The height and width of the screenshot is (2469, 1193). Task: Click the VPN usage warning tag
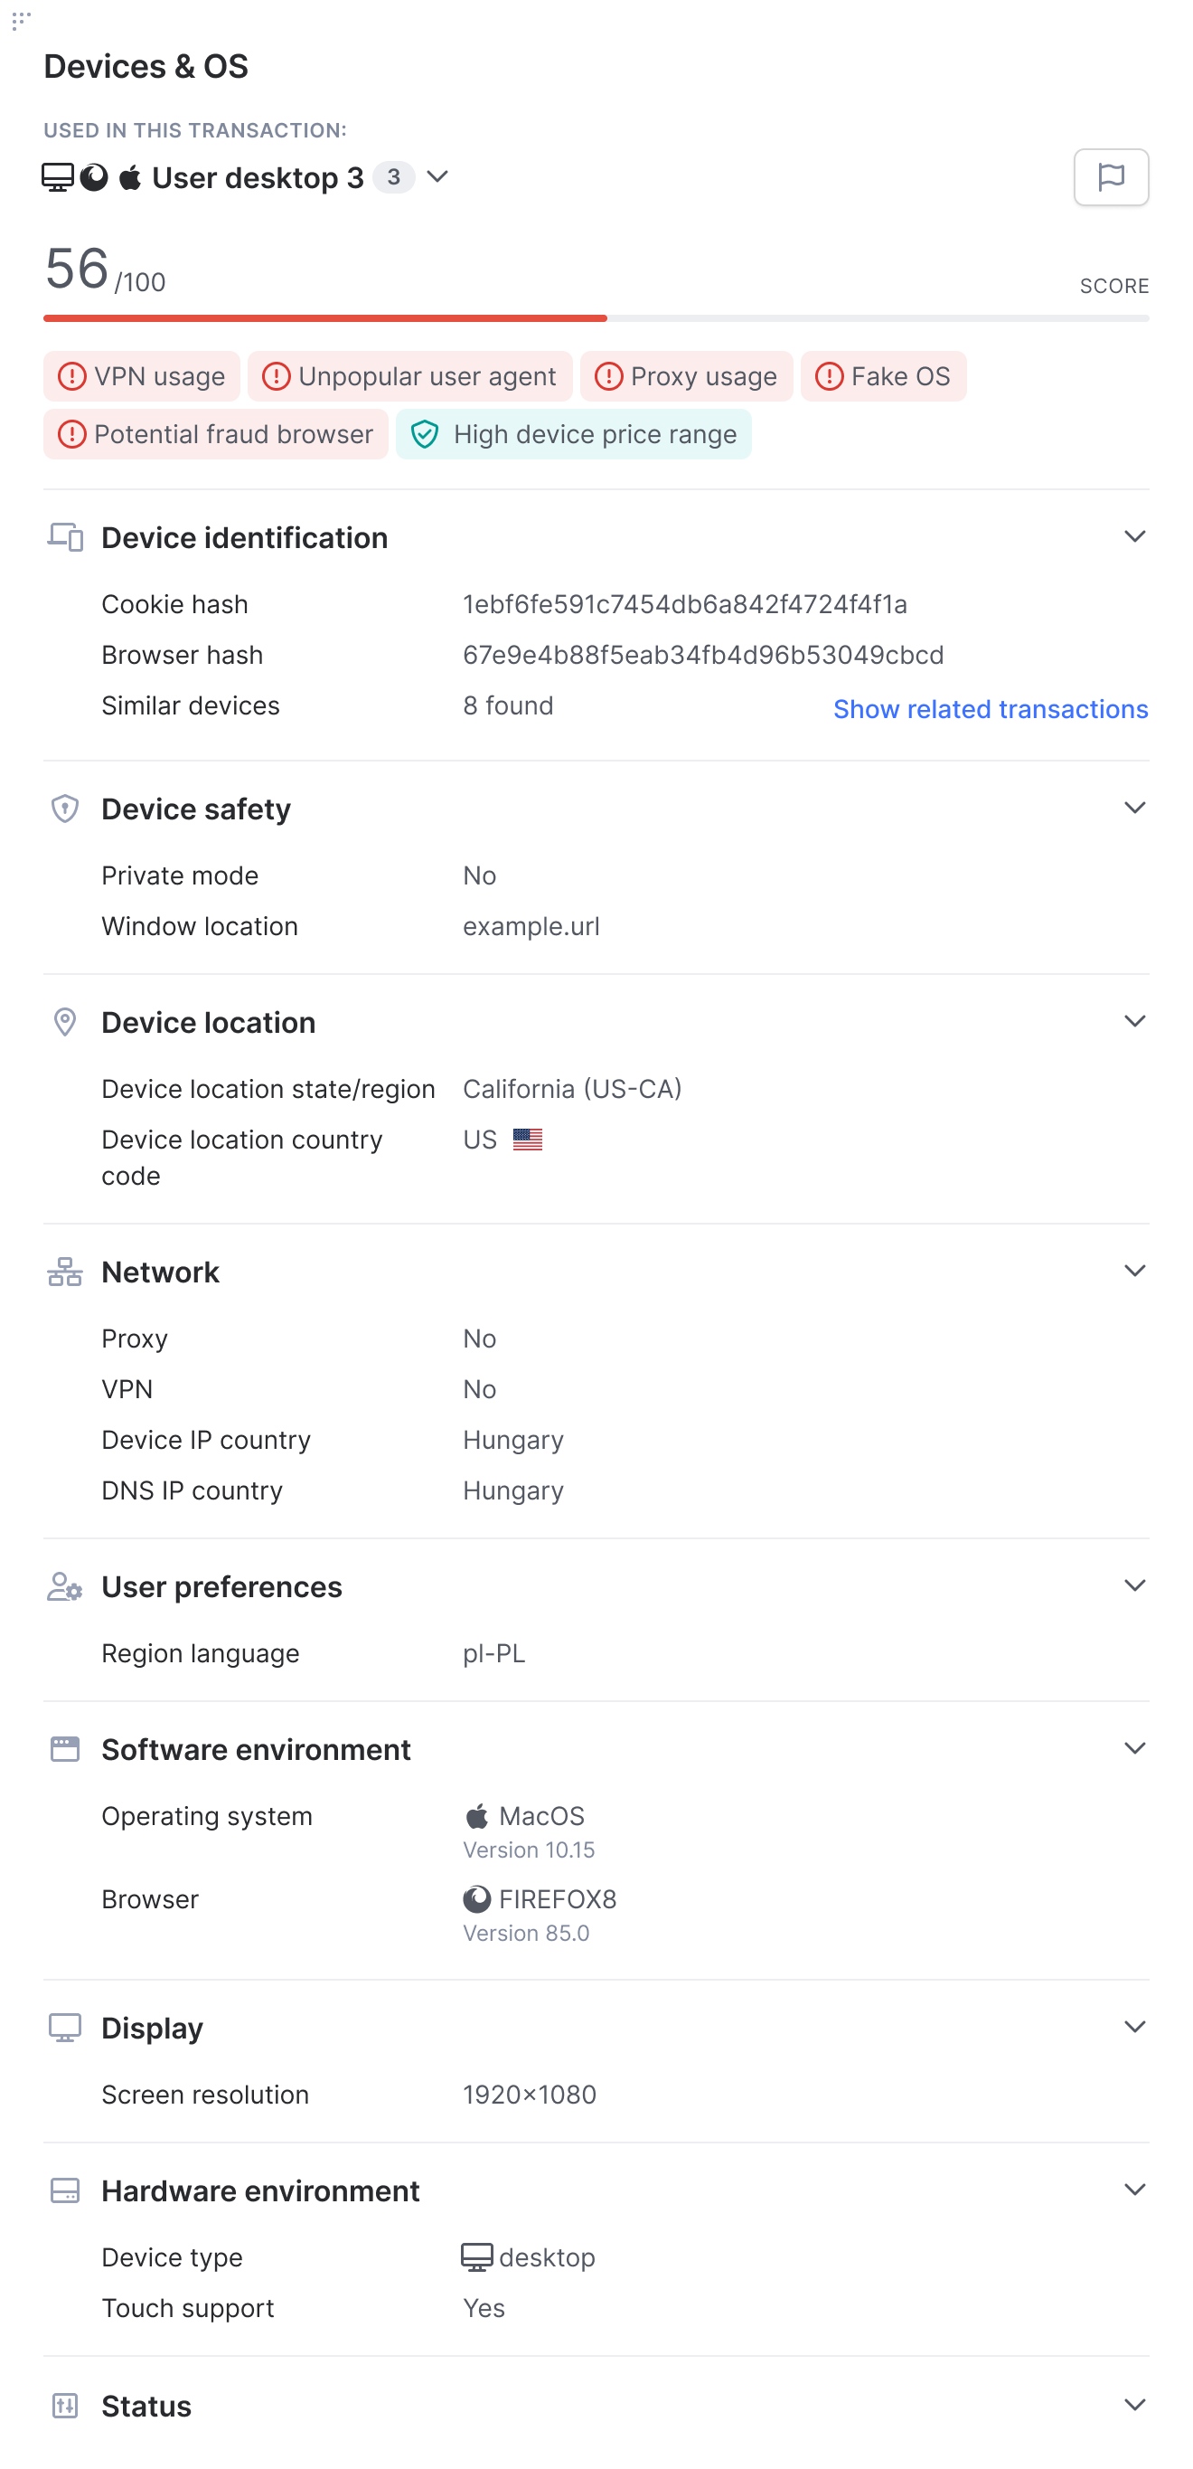coord(142,375)
